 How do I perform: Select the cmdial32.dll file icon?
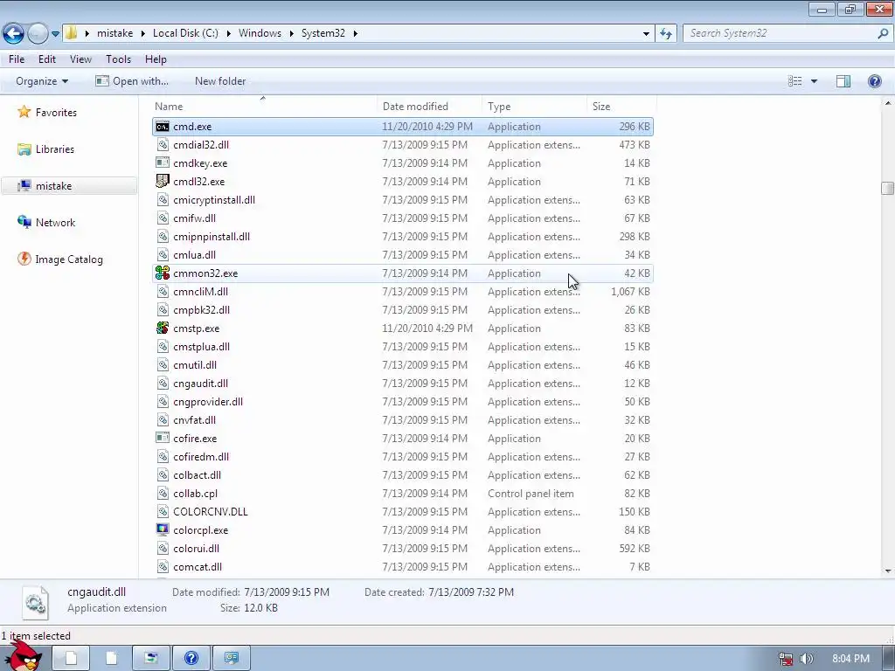[163, 145]
